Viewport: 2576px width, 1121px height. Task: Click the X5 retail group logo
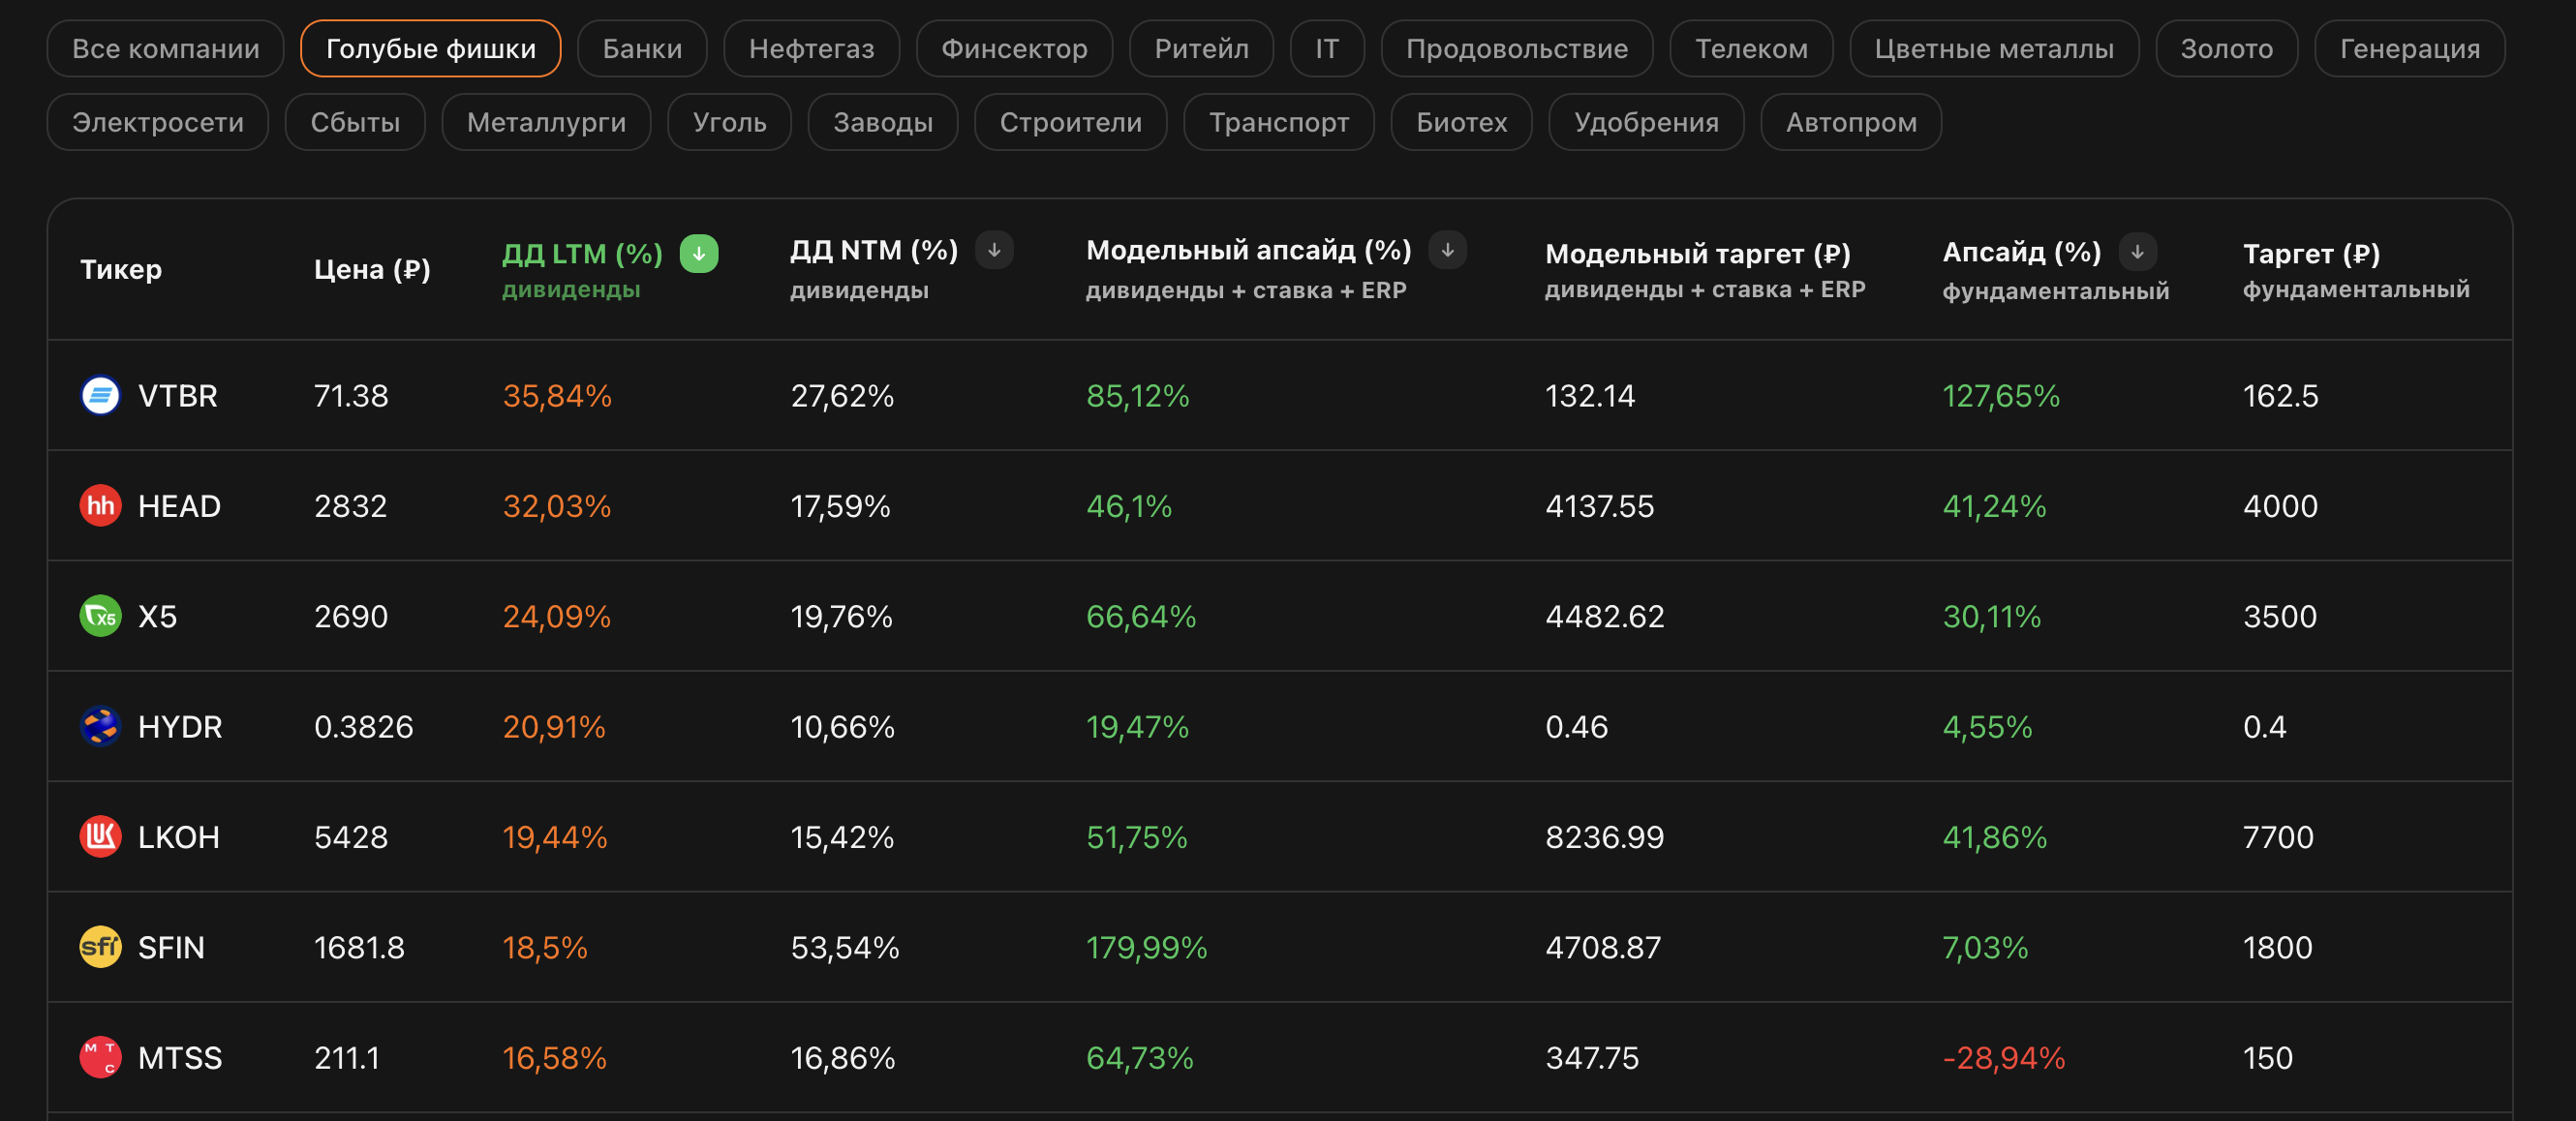(100, 617)
